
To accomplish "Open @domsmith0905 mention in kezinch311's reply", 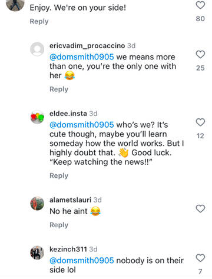I will coord(82,261).
